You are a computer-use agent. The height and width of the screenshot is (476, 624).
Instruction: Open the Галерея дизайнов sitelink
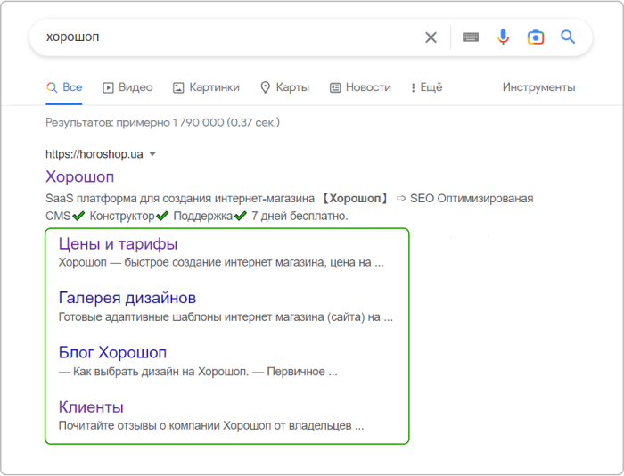click(127, 298)
